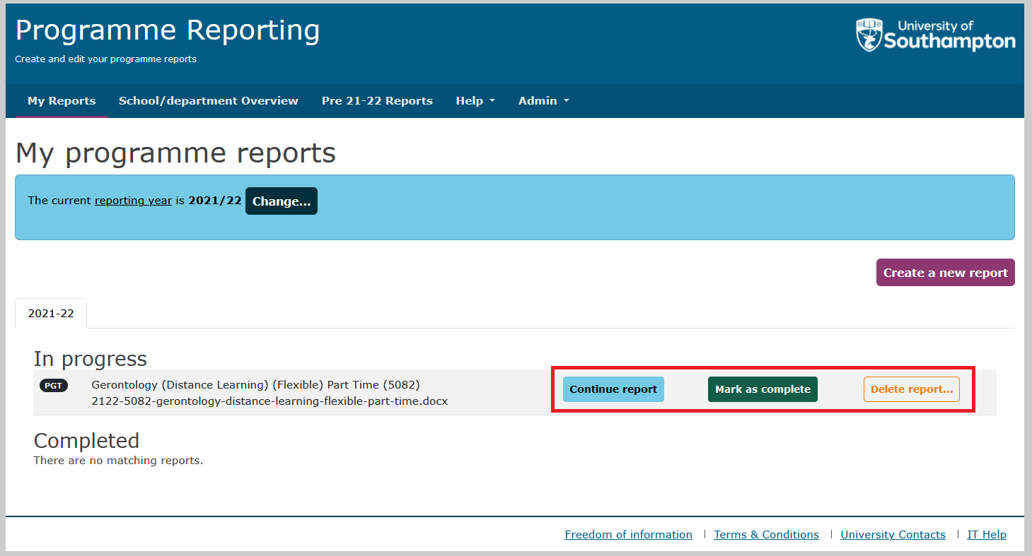
Task: Click the University of Southampton logo
Action: [935, 35]
